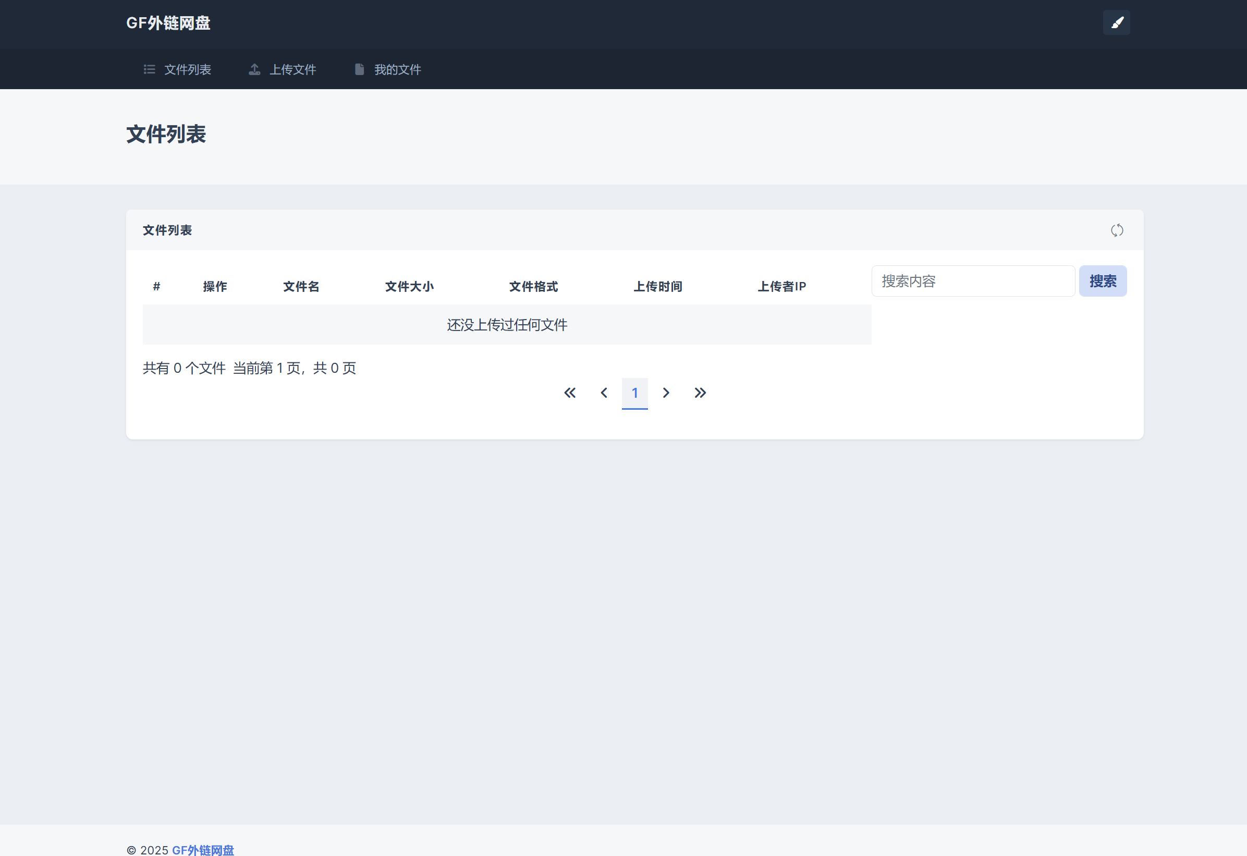Click the 文件名 column header
This screenshot has height=856, width=1247.
coord(300,287)
